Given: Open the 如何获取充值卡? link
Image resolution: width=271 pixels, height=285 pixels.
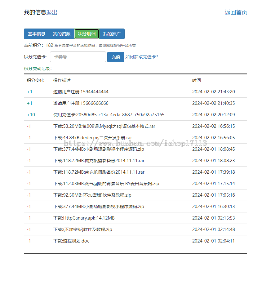Looking at the screenshot, I should pos(142,57).
